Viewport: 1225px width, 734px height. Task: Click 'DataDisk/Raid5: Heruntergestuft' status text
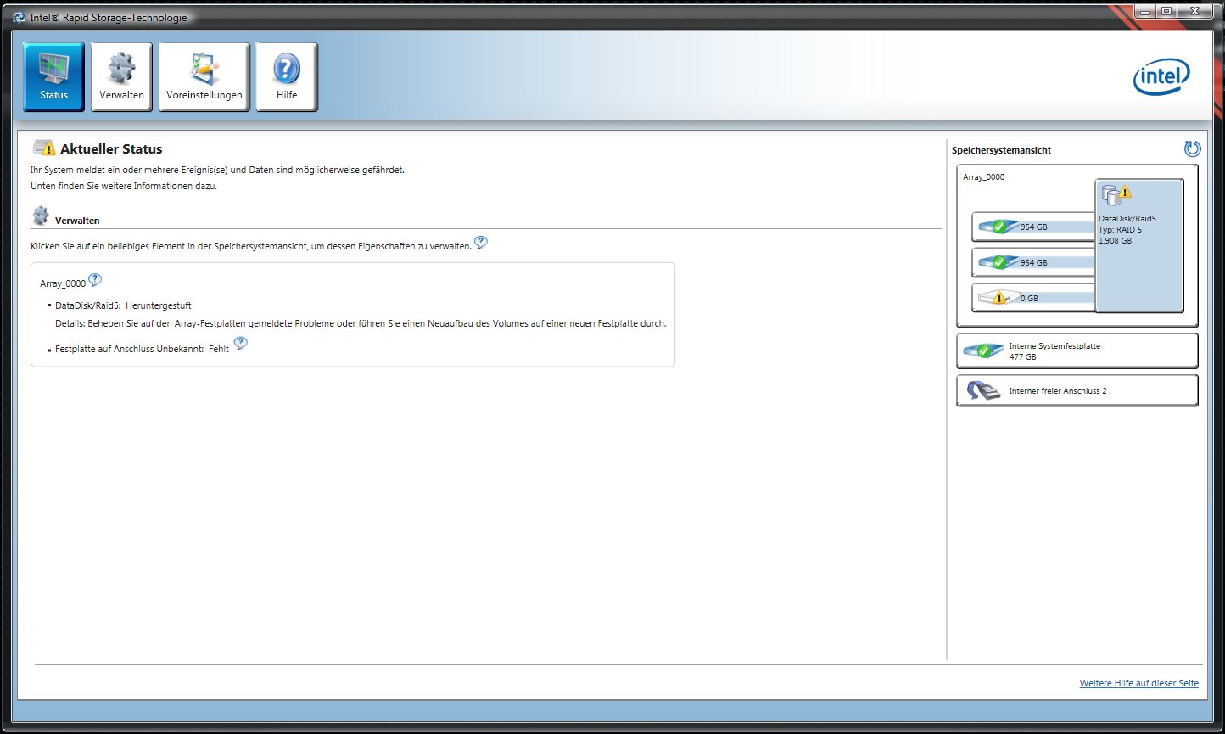point(123,305)
